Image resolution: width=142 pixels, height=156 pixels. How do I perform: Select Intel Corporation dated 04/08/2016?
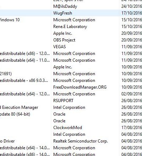tap(69, 134)
